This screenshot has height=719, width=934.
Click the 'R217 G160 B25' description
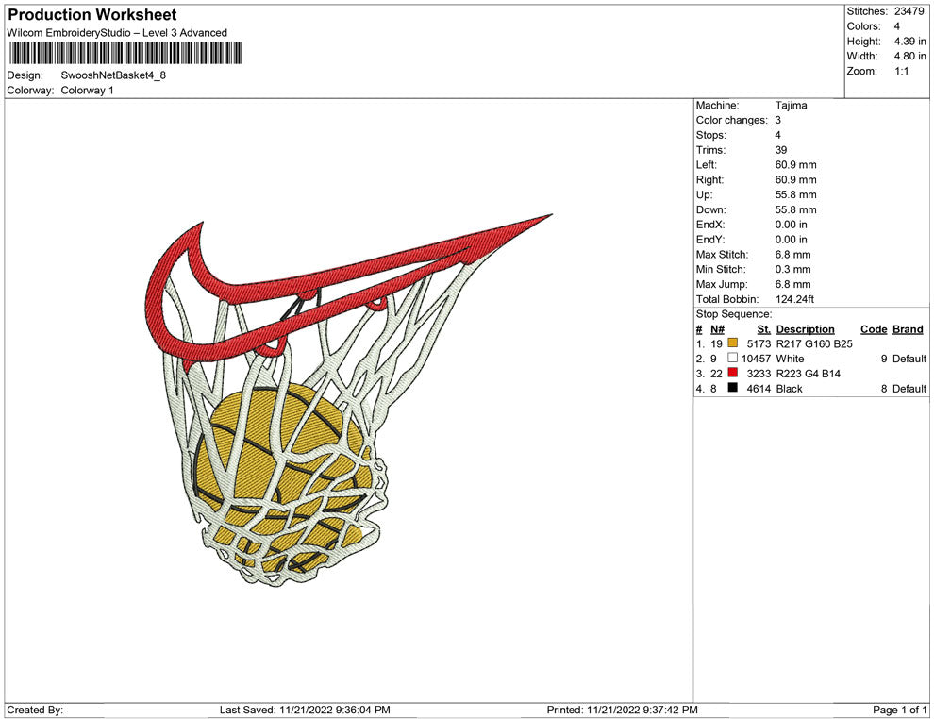point(814,343)
